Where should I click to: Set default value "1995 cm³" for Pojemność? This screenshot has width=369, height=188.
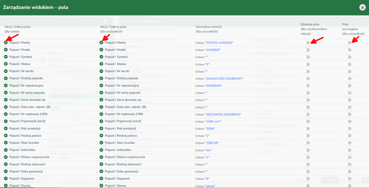coord(208,121)
